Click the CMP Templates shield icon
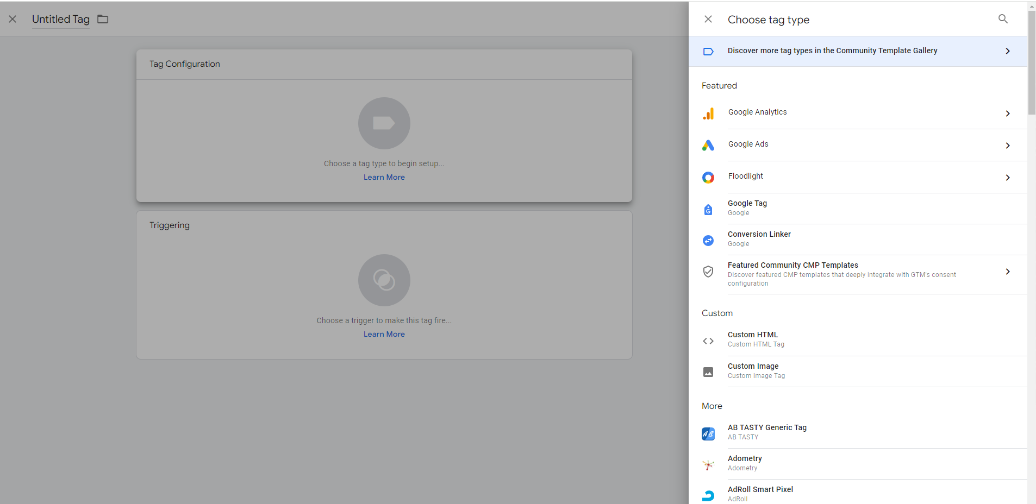The height and width of the screenshot is (504, 1036). pos(708,272)
